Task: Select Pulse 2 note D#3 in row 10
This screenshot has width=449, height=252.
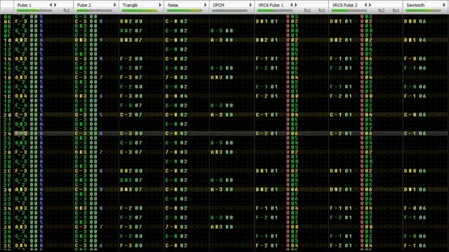Action: [x=81, y=40]
